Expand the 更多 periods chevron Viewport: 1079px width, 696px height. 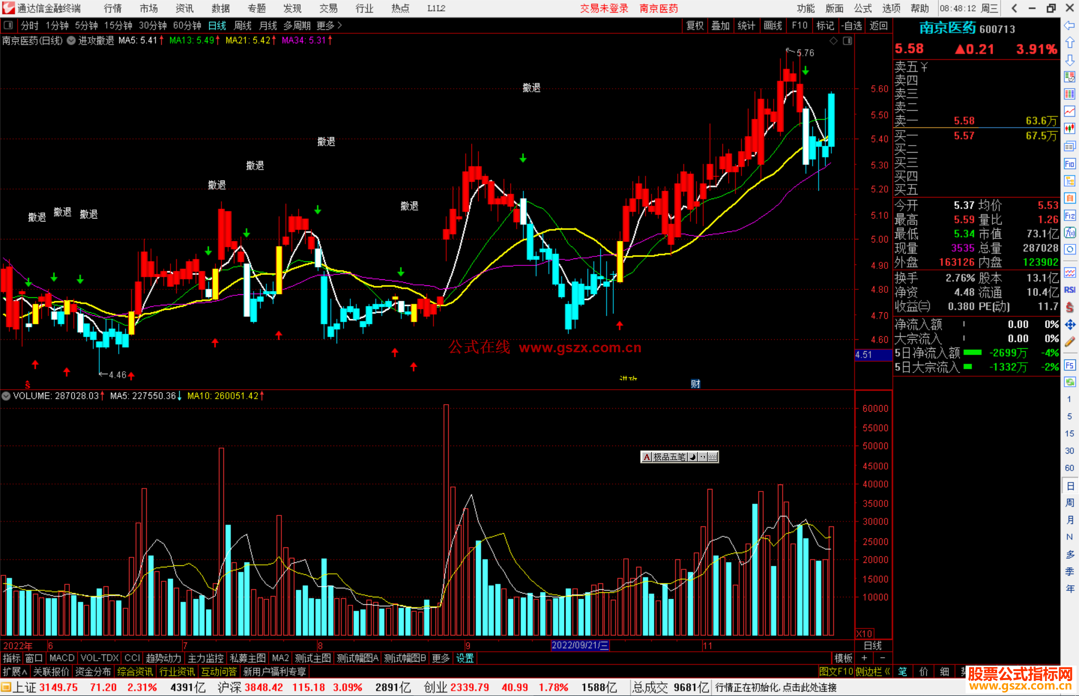[340, 25]
